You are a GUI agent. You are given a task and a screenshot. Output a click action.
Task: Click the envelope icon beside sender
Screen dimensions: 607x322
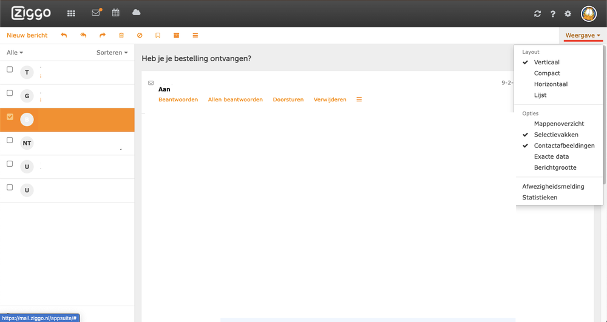pyautogui.click(x=151, y=82)
